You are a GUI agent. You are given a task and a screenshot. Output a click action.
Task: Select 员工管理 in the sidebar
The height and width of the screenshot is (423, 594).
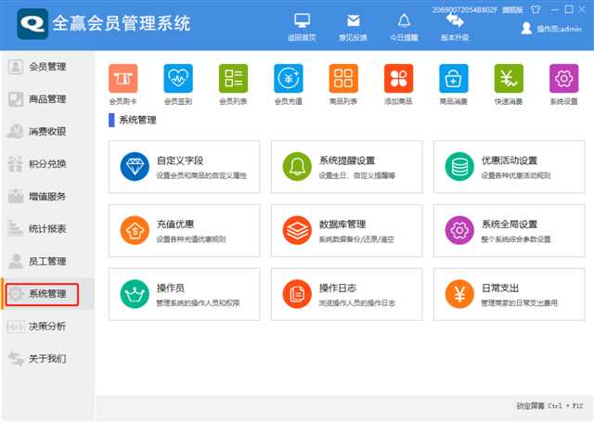point(47,262)
